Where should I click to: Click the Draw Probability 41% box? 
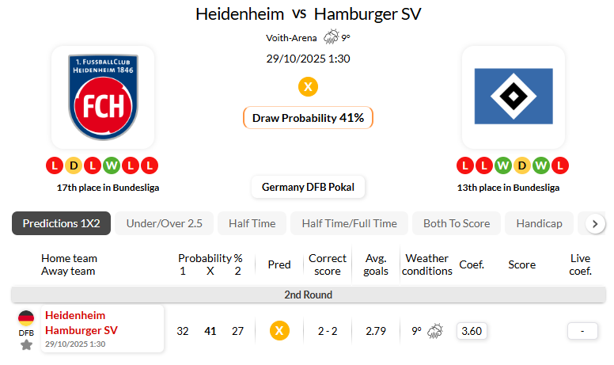point(308,118)
